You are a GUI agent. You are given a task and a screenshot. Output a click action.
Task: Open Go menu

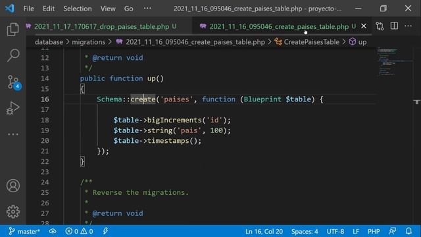click(129, 9)
